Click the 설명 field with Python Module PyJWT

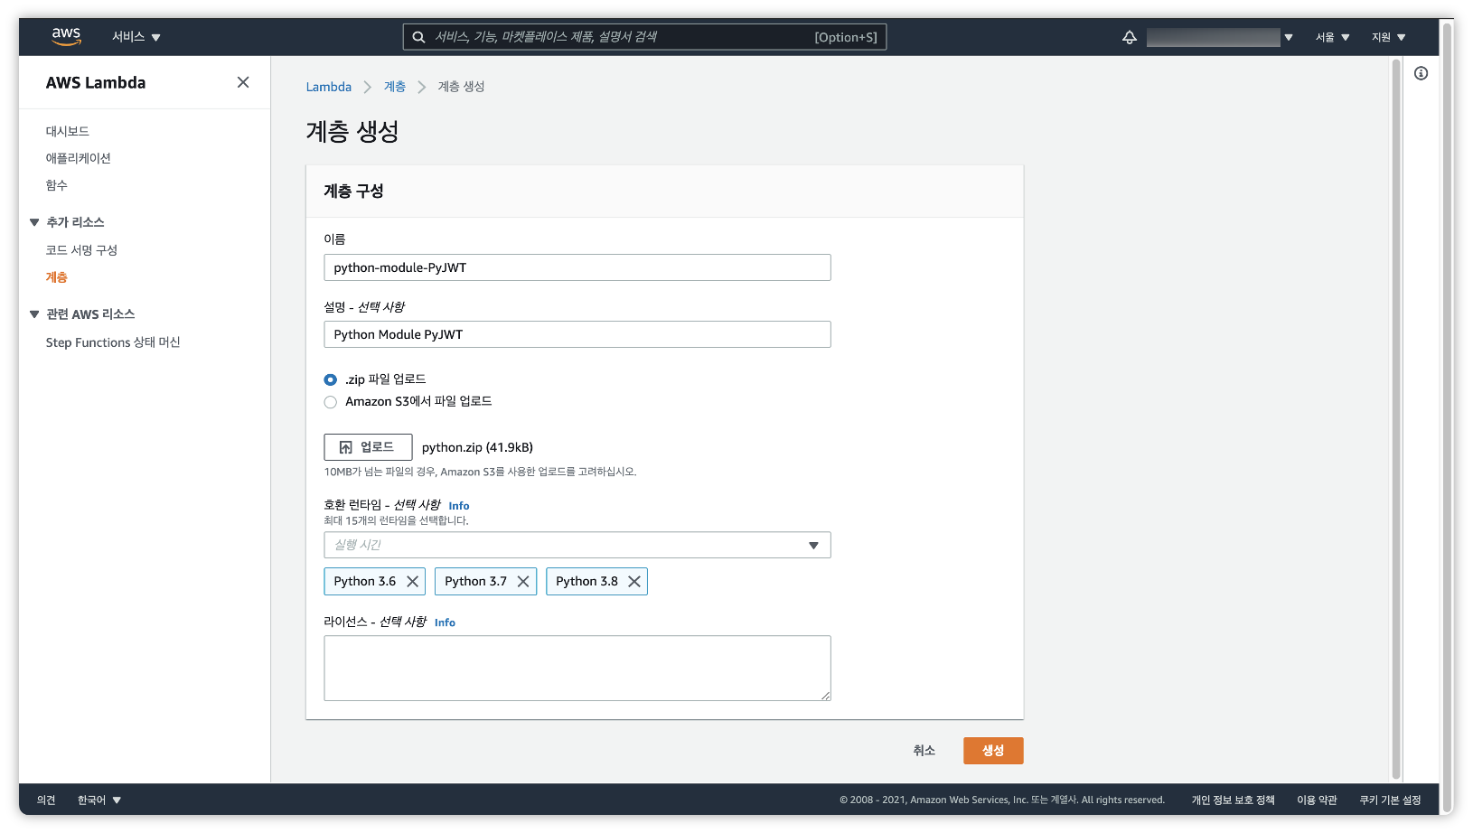[577, 334]
